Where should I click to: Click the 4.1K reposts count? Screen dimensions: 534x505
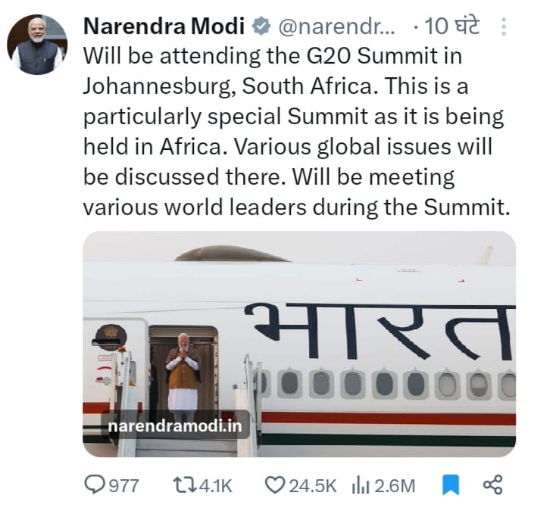(x=216, y=485)
